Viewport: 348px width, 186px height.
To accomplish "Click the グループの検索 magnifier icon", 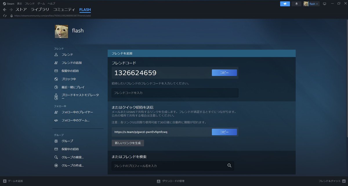I will click(56, 157).
